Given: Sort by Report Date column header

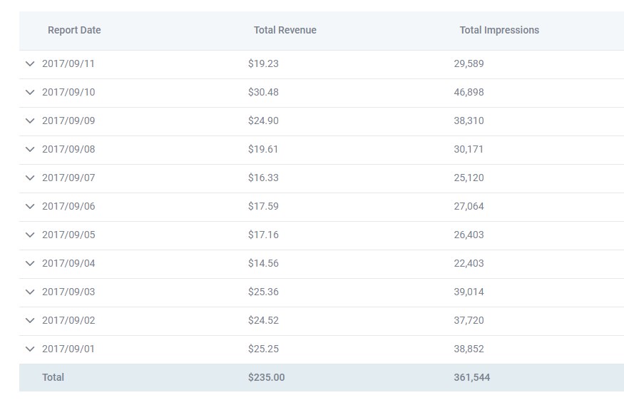Looking at the screenshot, I should (74, 30).
